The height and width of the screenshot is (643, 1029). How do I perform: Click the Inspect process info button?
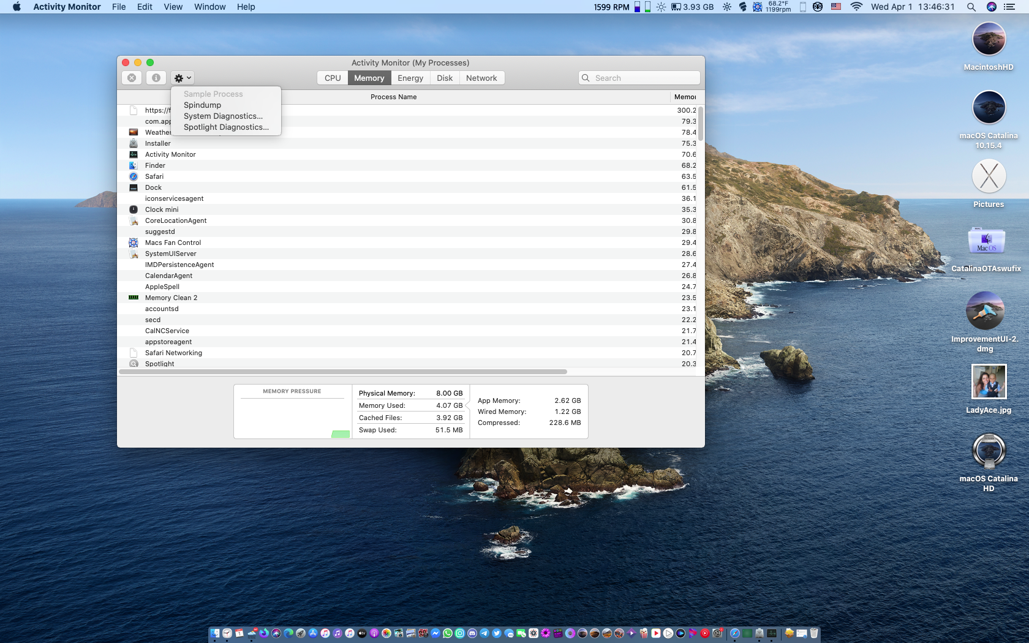[156, 78]
